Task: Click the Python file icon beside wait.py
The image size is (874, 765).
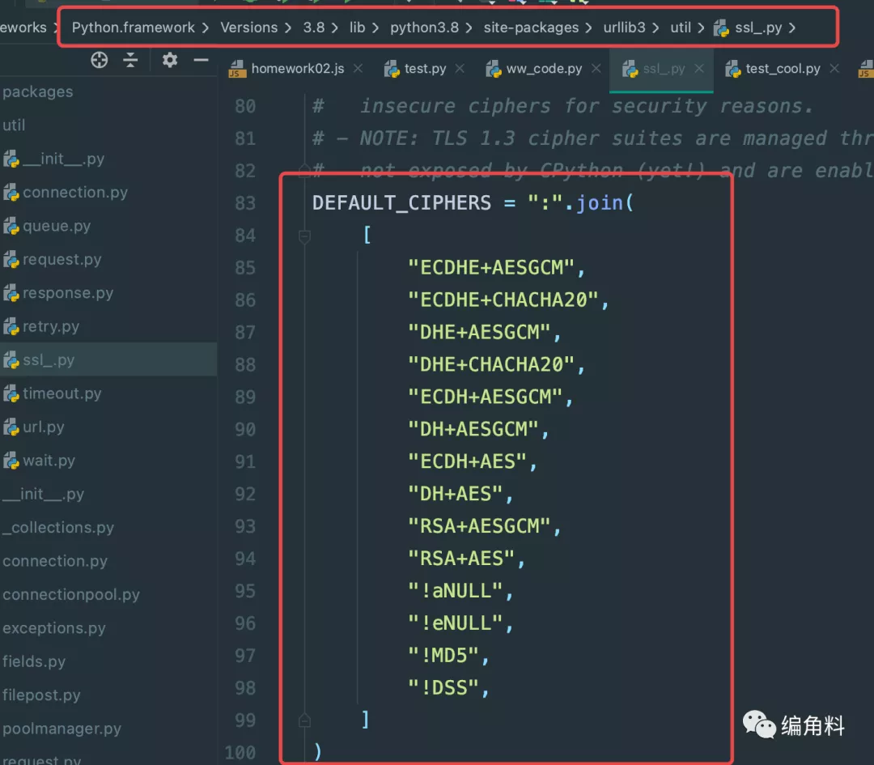Action: [11, 461]
